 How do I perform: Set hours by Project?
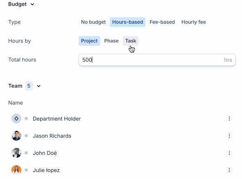[x=89, y=41]
